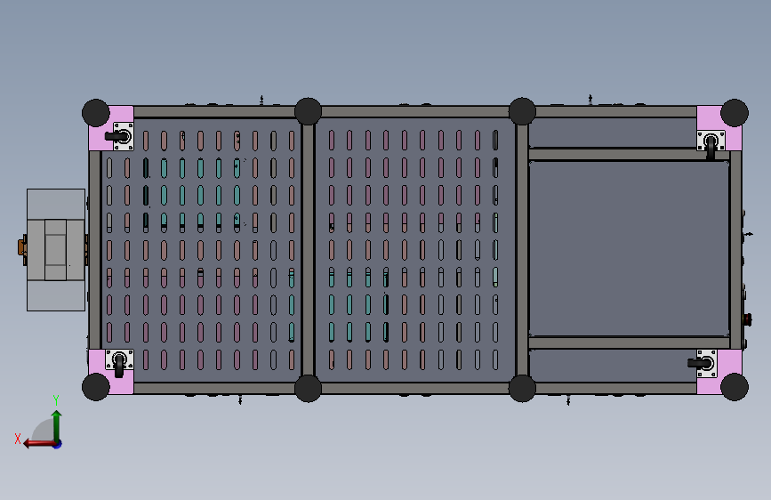Select the caster wheel at the top-right corner
Screen dimensions: 771x500
pyautogui.click(x=711, y=144)
